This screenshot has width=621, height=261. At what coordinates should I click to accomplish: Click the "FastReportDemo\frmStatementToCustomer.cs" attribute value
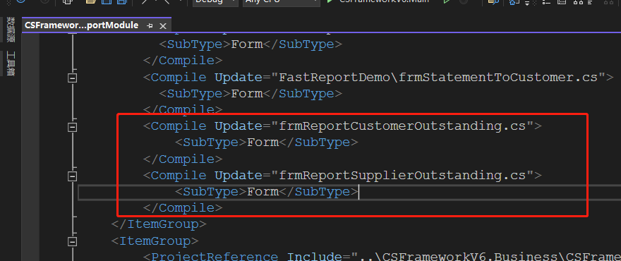(438, 77)
